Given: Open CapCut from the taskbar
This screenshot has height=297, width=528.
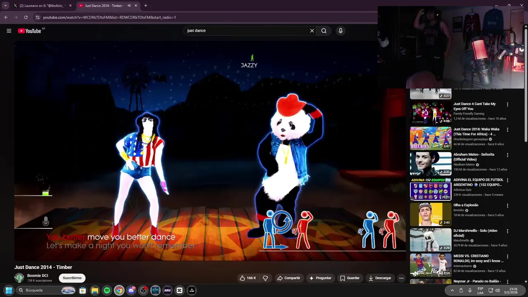Looking at the screenshot, I should [x=179, y=290].
